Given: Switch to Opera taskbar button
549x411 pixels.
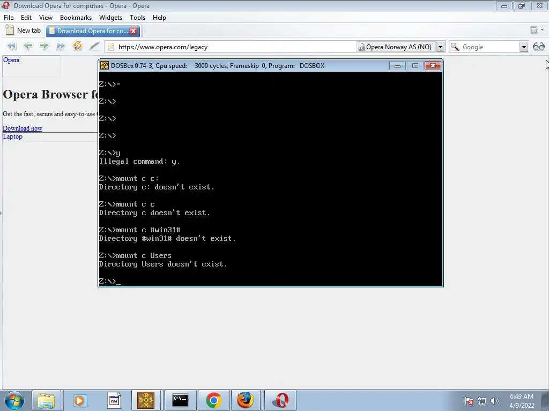Looking at the screenshot, I should tap(281, 400).
